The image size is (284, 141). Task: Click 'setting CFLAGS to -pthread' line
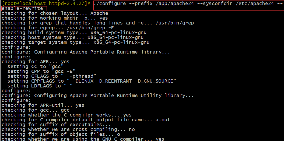point(52,76)
